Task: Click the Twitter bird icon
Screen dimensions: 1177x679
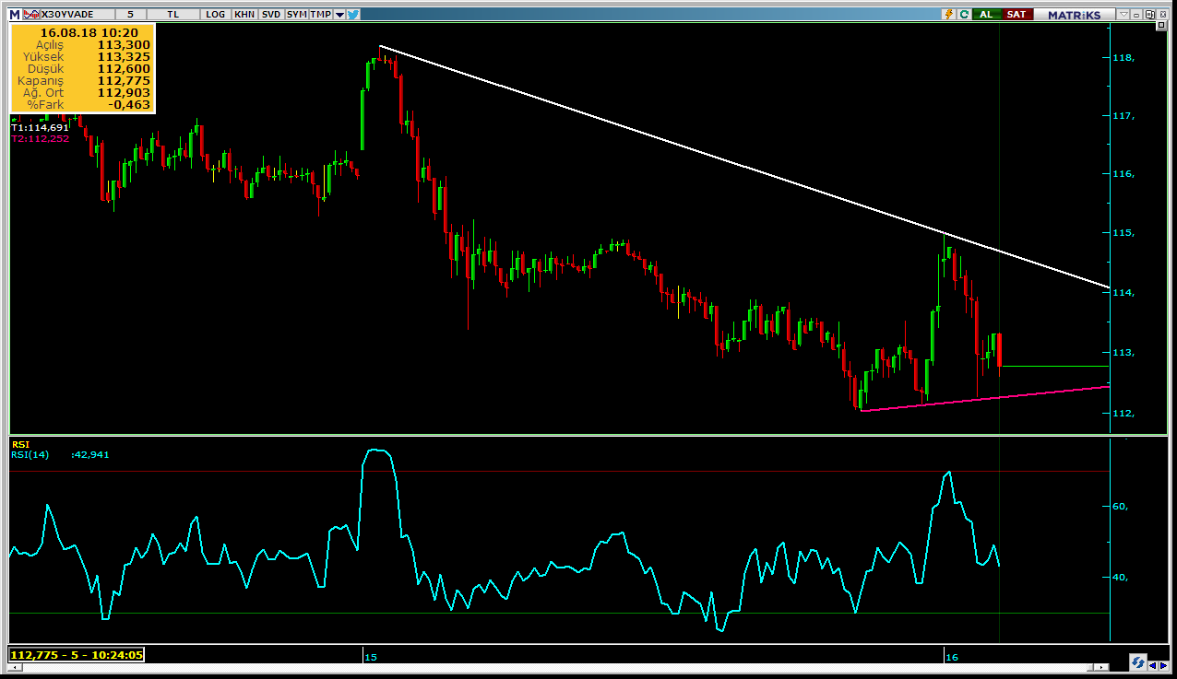Action: tap(352, 14)
